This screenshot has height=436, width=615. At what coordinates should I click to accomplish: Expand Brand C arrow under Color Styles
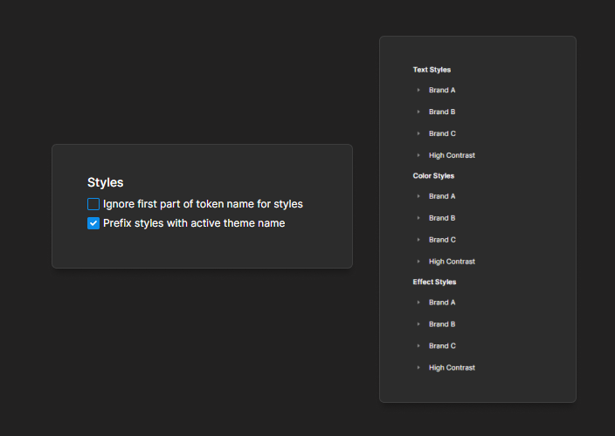point(418,240)
